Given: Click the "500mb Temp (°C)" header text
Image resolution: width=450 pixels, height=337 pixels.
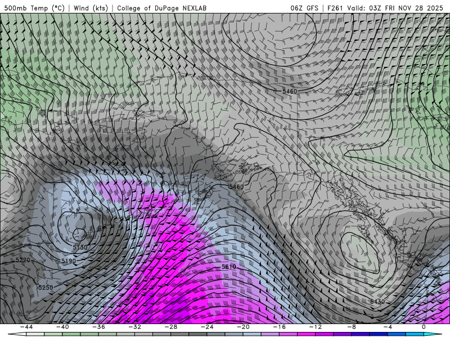Looking at the screenshot, I should (x=34, y=8).
